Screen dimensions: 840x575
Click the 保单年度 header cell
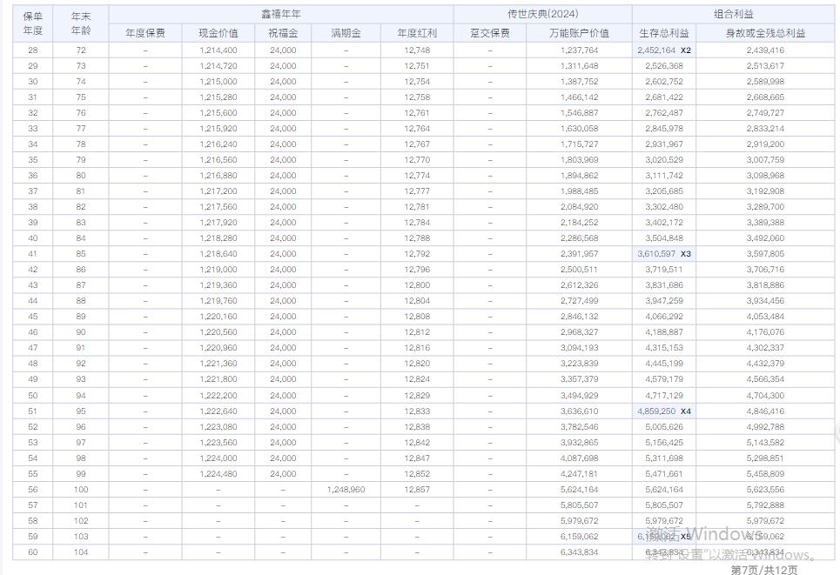32,23
